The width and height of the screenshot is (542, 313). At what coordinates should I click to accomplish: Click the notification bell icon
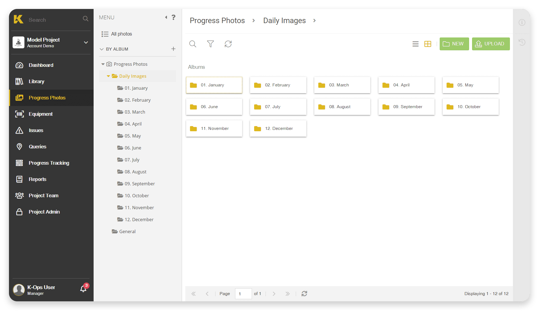coord(83,289)
